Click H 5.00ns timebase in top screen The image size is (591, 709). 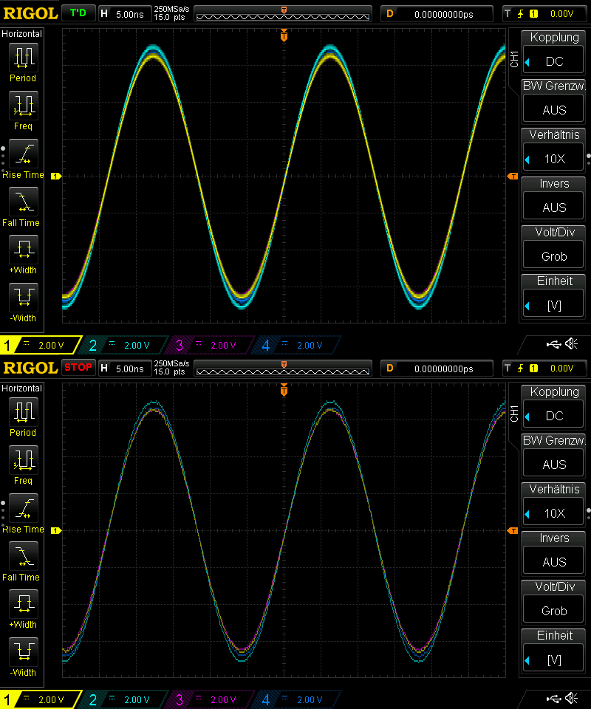point(124,13)
